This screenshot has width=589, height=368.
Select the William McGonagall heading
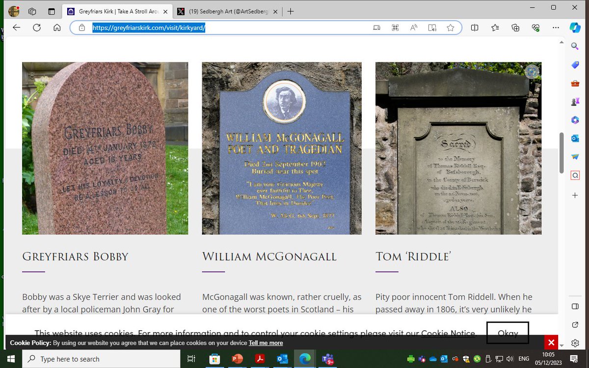(269, 257)
